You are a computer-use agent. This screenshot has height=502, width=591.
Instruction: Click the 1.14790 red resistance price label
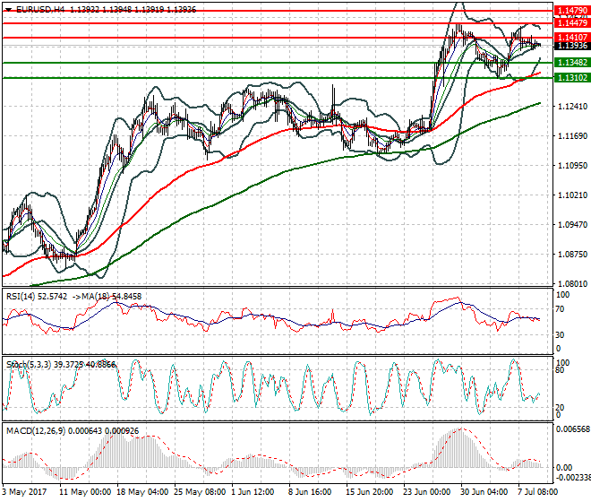point(572,11)
